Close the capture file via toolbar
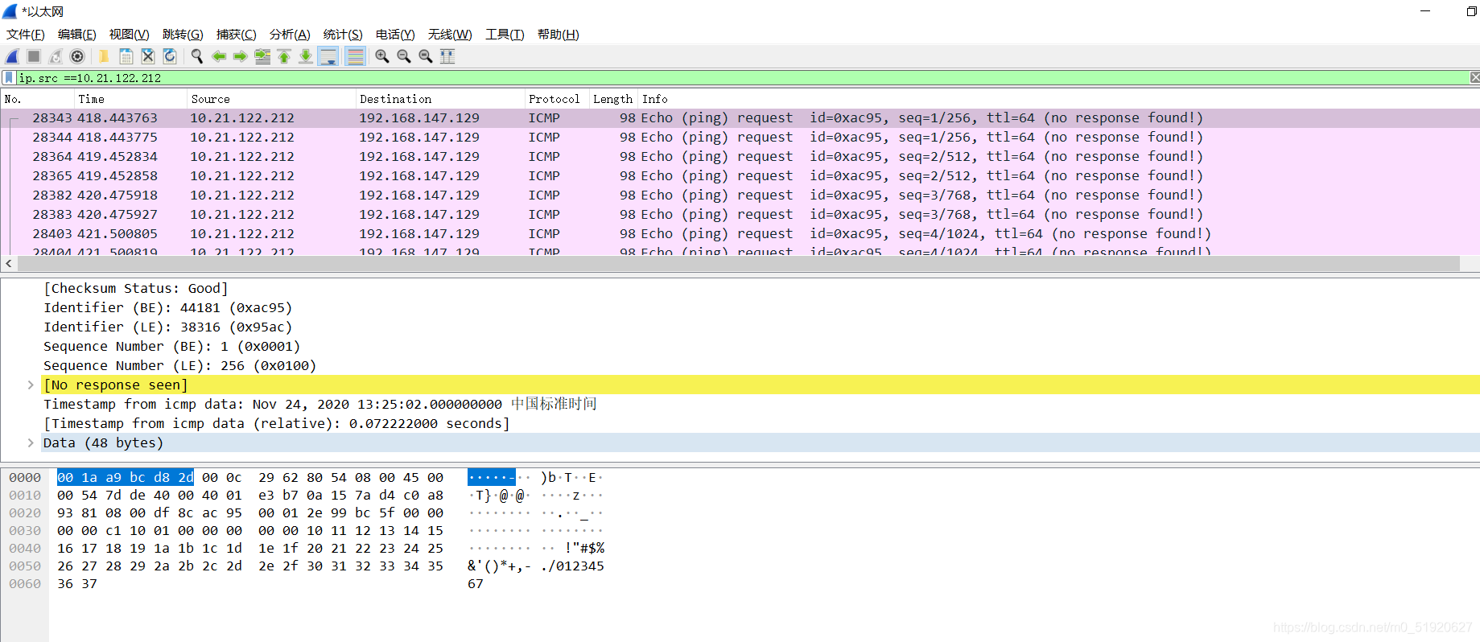Image resolution: width=1480 pixels, height=642 pixels. click(148, 56)
